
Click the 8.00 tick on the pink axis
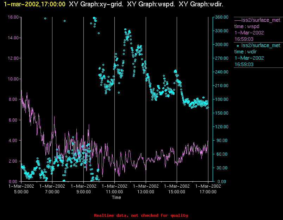tap(14, 99)
